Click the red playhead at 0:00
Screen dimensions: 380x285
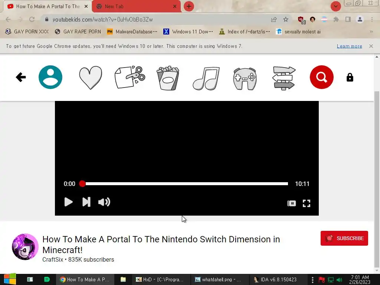pyautogui.click(x=82, y=184)
